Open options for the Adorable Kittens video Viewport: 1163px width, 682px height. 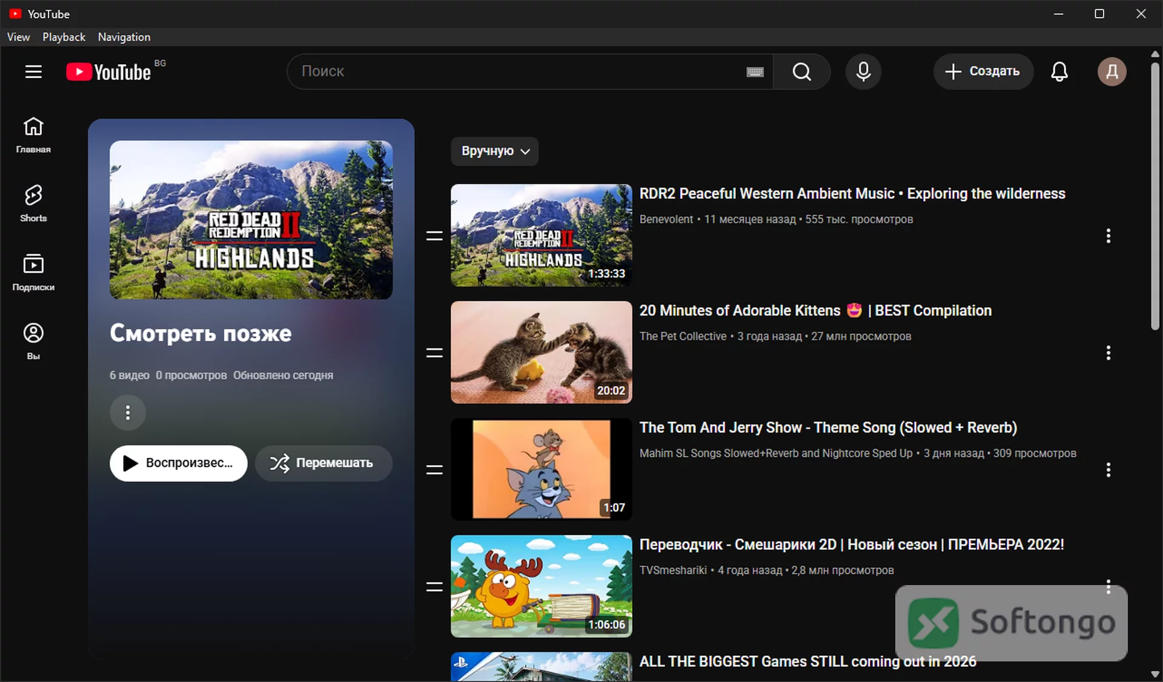[x=1108, y=353]
